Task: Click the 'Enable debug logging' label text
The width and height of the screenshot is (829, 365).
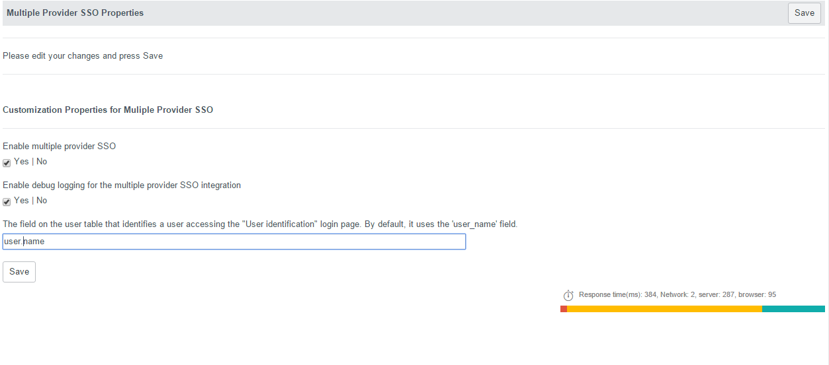Action: (122, 185)
